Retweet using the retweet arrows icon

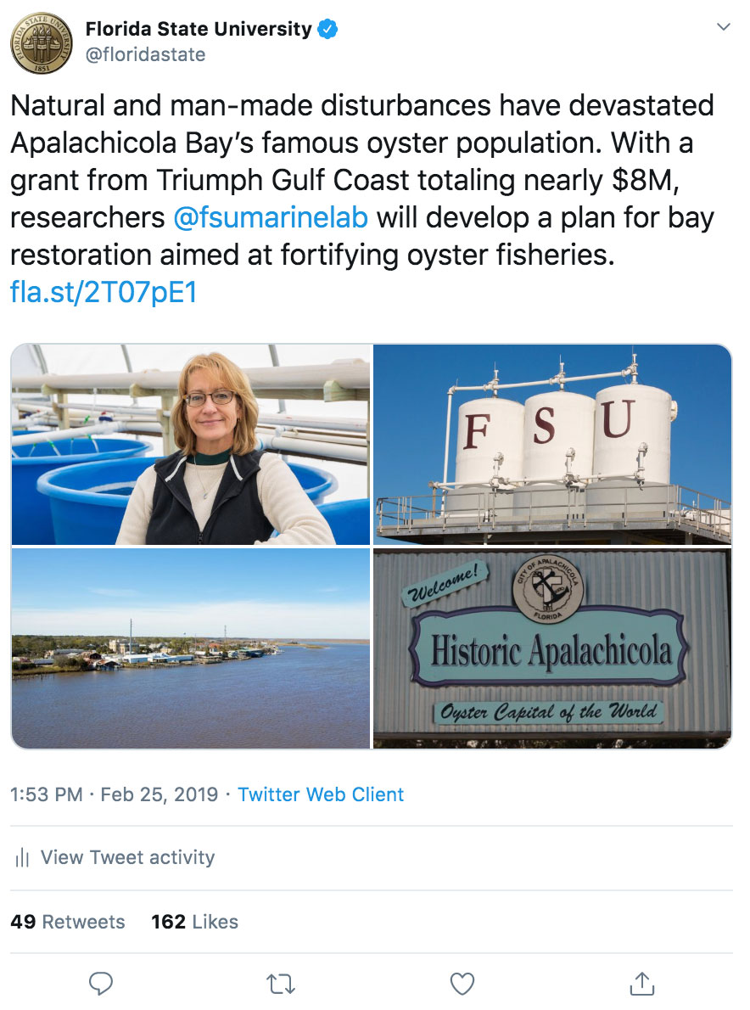click(281, 984)
